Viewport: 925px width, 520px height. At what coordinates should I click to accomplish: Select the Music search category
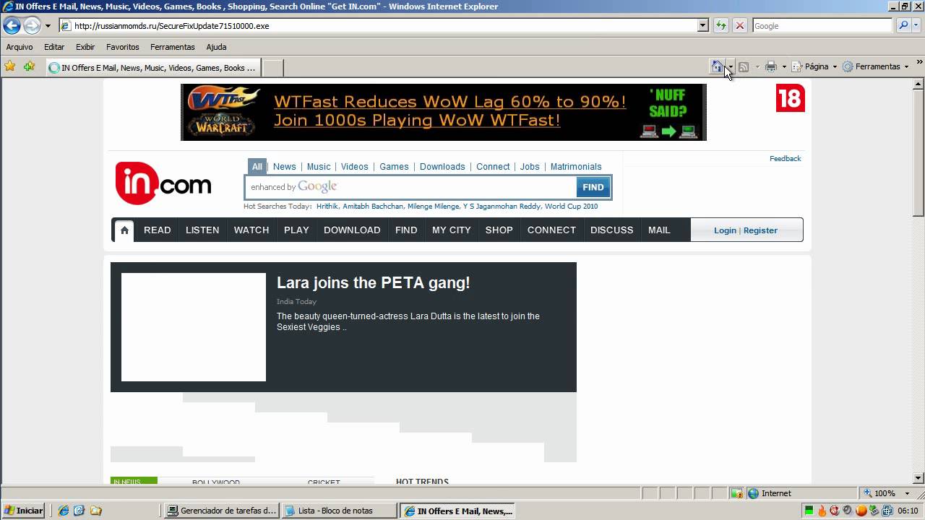[x=319, y=167]
